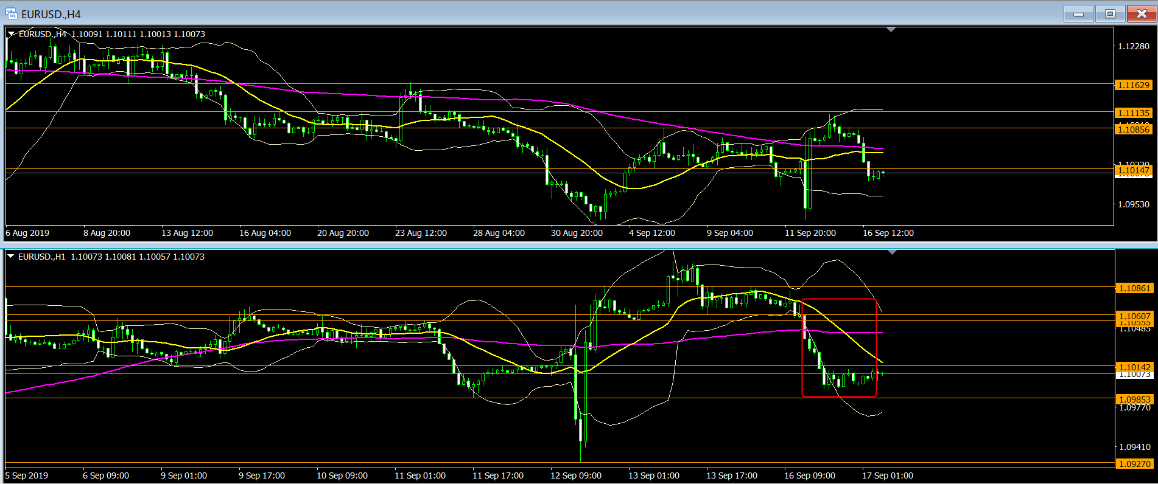The width and height of the screenshot is (1158, 484).
Task: Click the '6 Sep 09:00' time label
Action: 106,475
